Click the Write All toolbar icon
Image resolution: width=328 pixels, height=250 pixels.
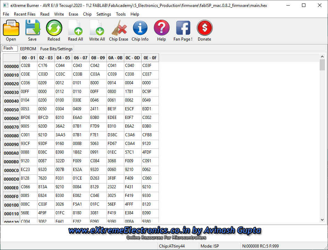coord(97,28)
